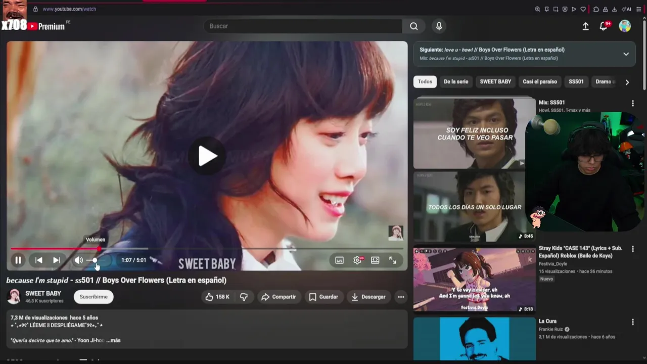Skip to the next video
This screenshot has width=647, height=364.
click(57, 260)
